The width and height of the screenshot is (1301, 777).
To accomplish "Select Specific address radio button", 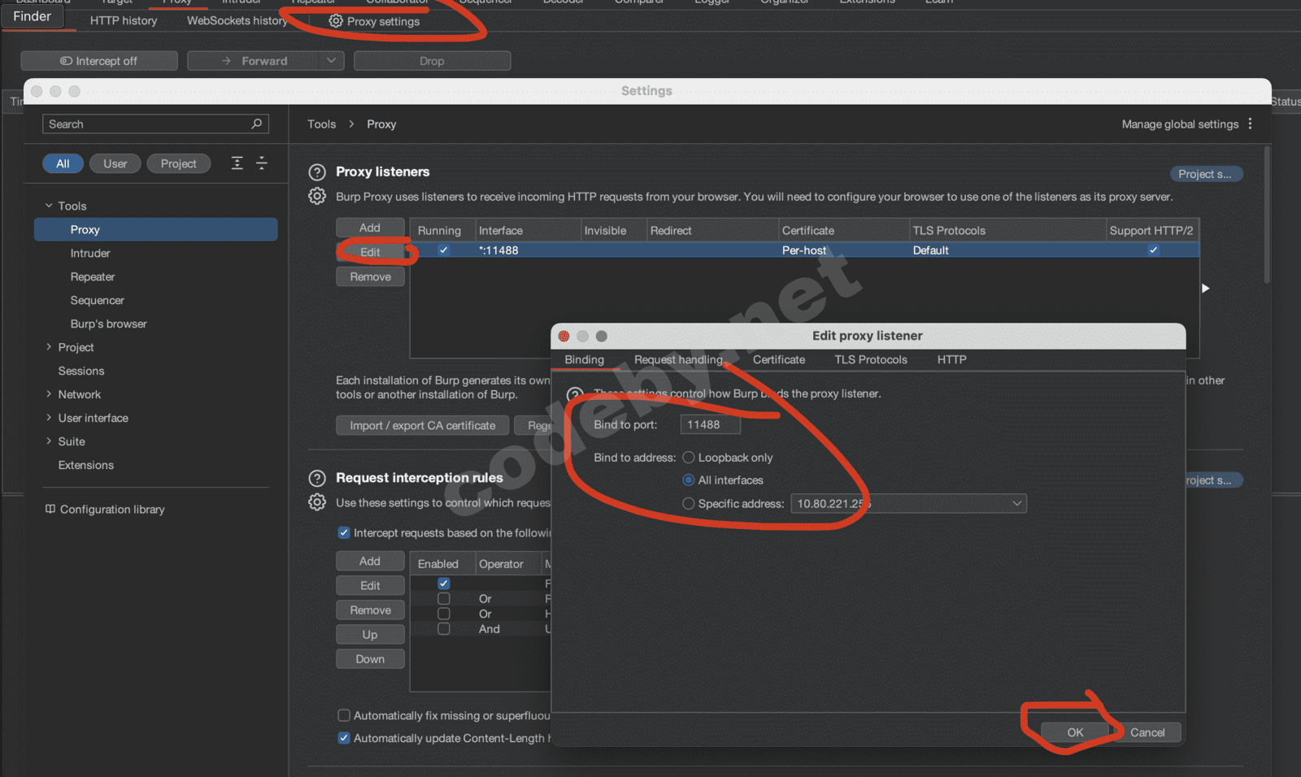I will pos(689,504).
